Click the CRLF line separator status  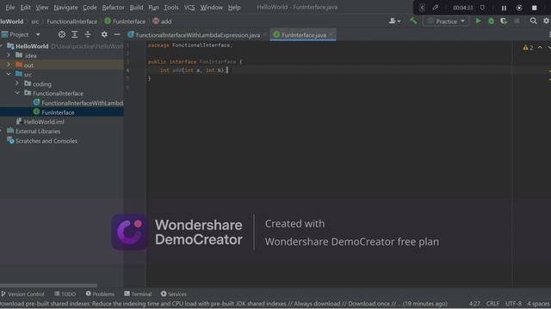pyautogui.click(x=492, y=304)
